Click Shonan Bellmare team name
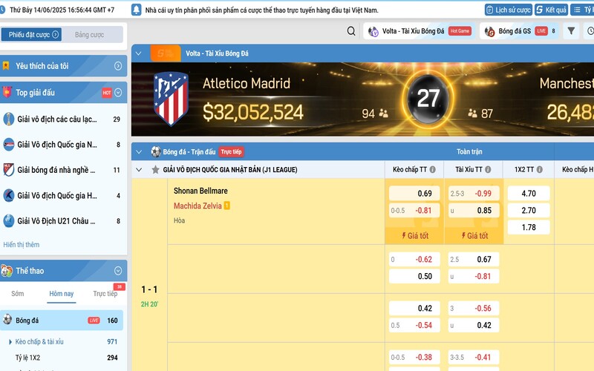 (200, 191)
